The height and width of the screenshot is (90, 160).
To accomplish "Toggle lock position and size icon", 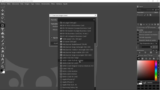I will click(x=148, y=15).
